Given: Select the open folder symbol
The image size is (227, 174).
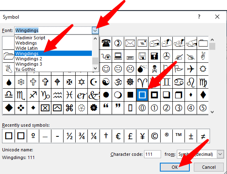Looking at the screenshot, I should [8, 56].
